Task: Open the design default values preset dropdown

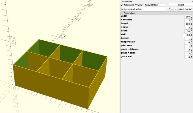Action: 144,9
